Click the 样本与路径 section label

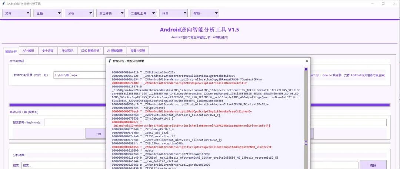point(17,61)
